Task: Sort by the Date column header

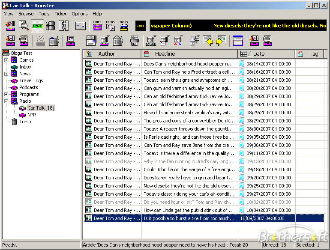Action: [266, 54]
